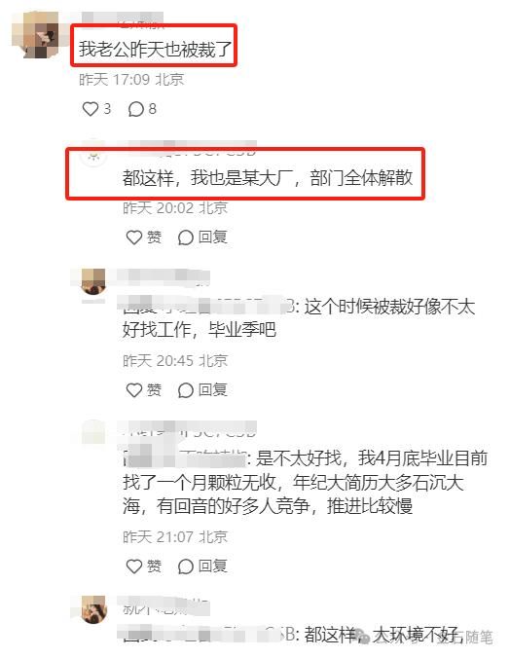Open avatar of the bottom commenter
This screenshot has width=510, height=658.
point(93,609)
